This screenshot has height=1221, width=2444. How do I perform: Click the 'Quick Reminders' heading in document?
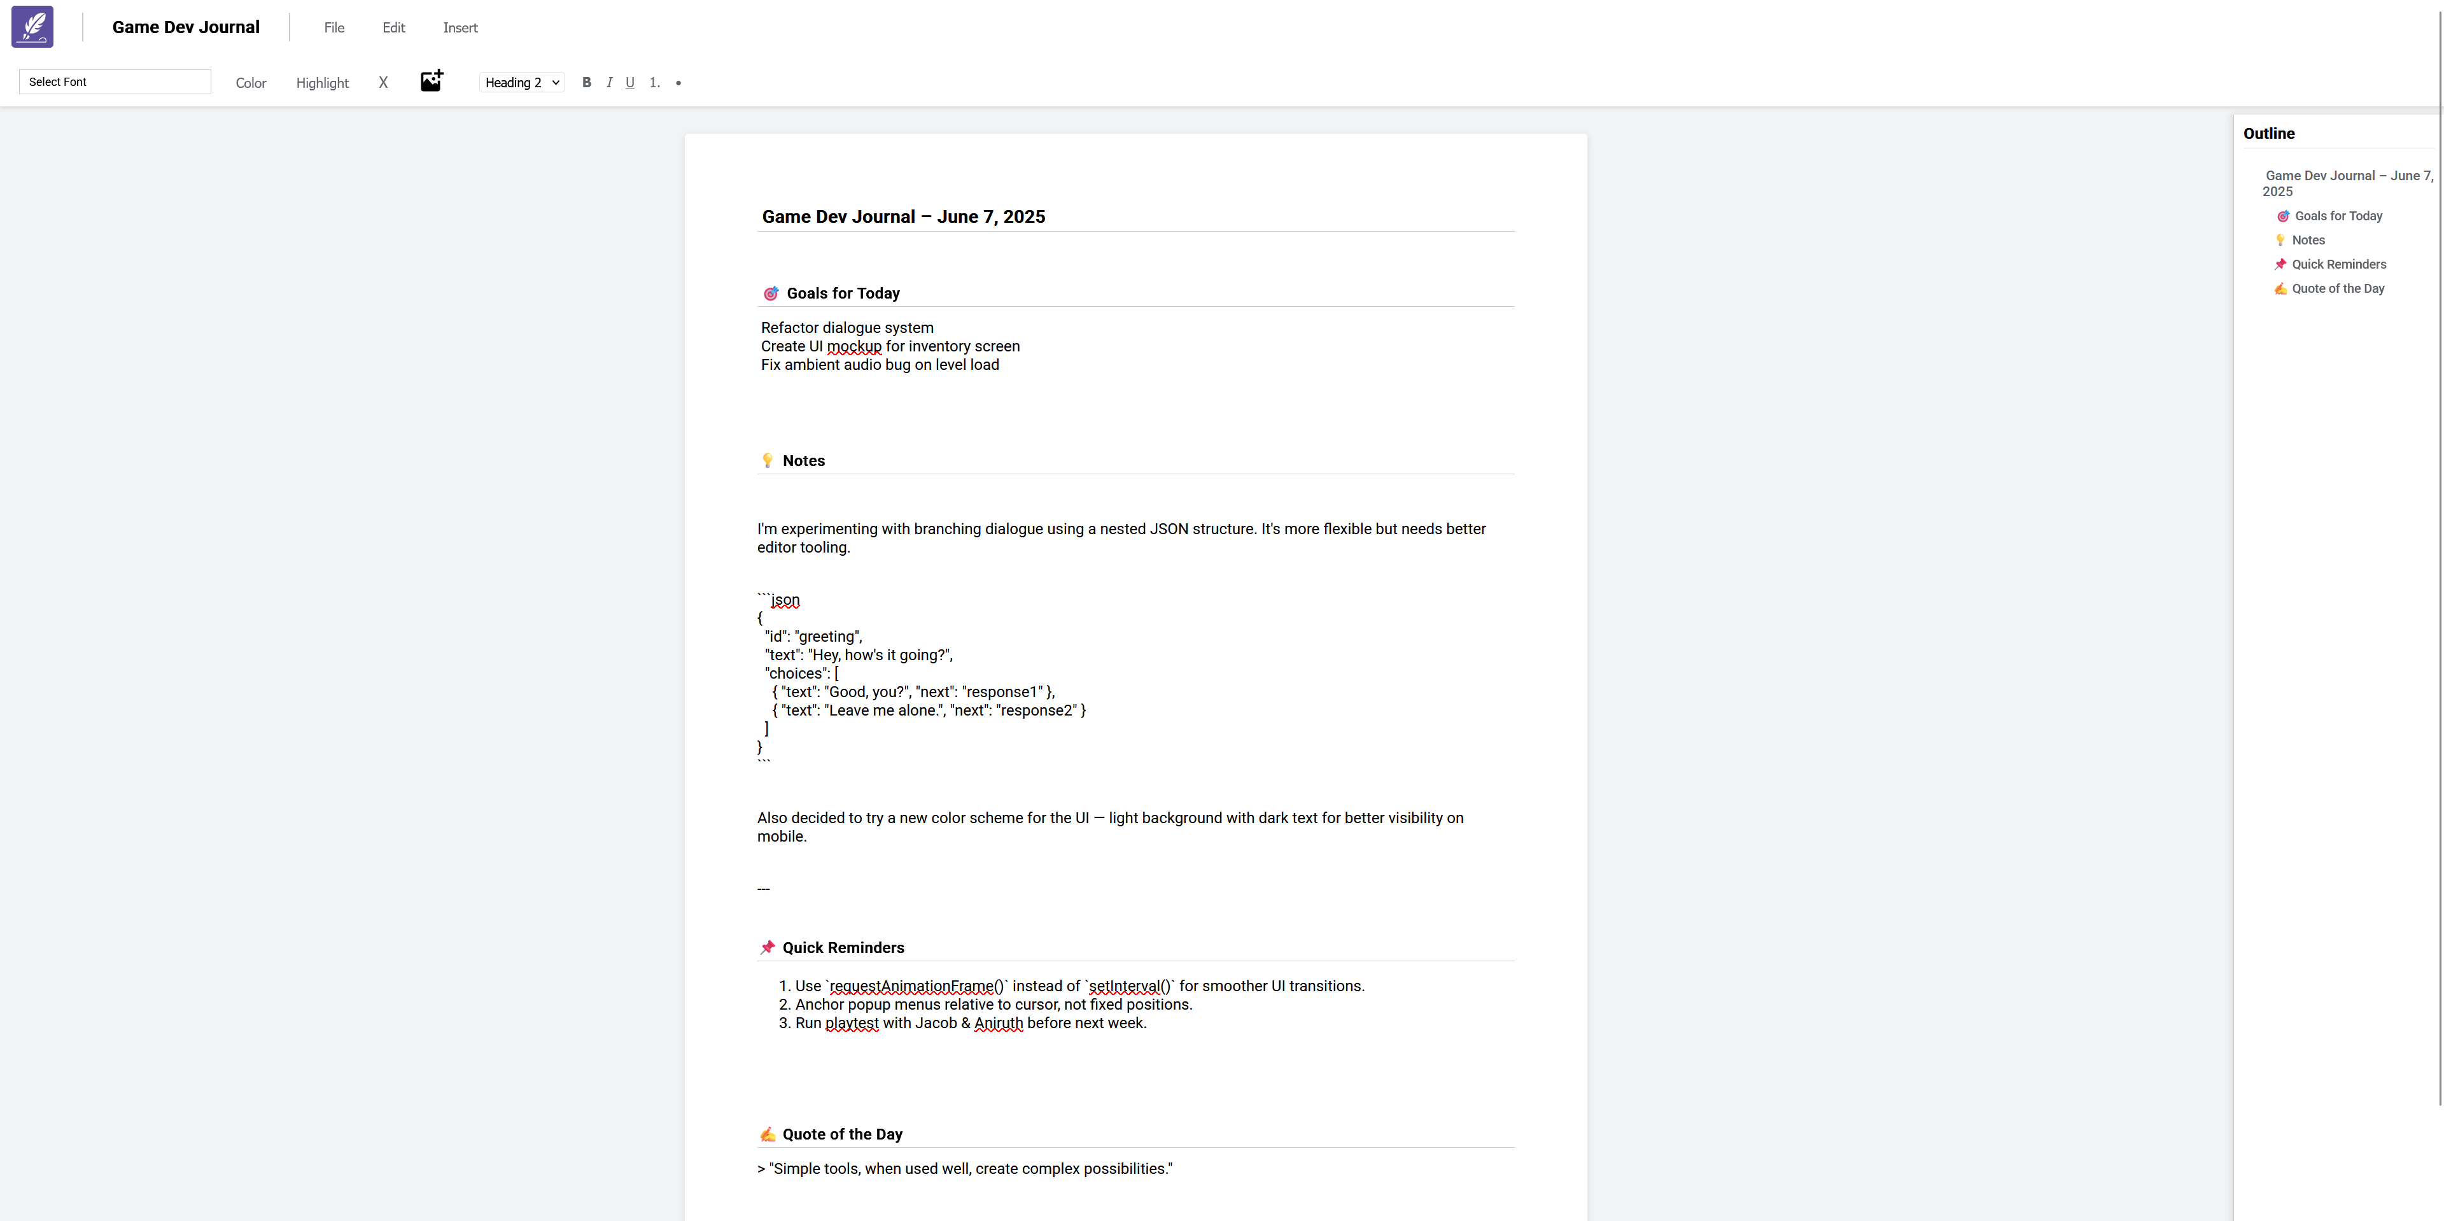pyautogui.click(x=843, y=948)
